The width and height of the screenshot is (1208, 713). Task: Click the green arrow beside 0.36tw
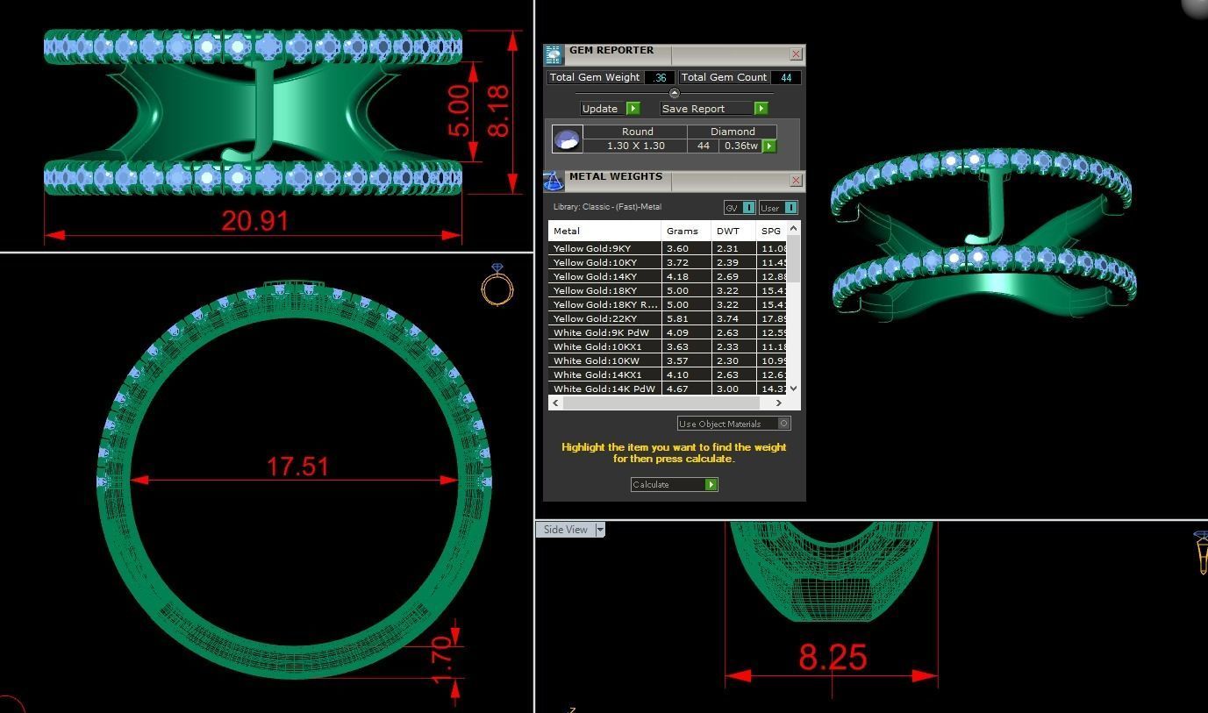(769, 146)
